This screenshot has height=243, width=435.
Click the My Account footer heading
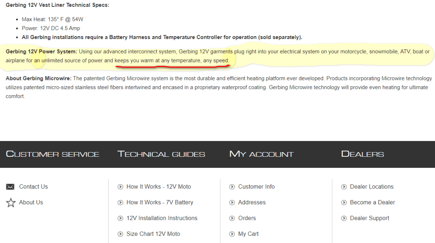click(261, 154)
